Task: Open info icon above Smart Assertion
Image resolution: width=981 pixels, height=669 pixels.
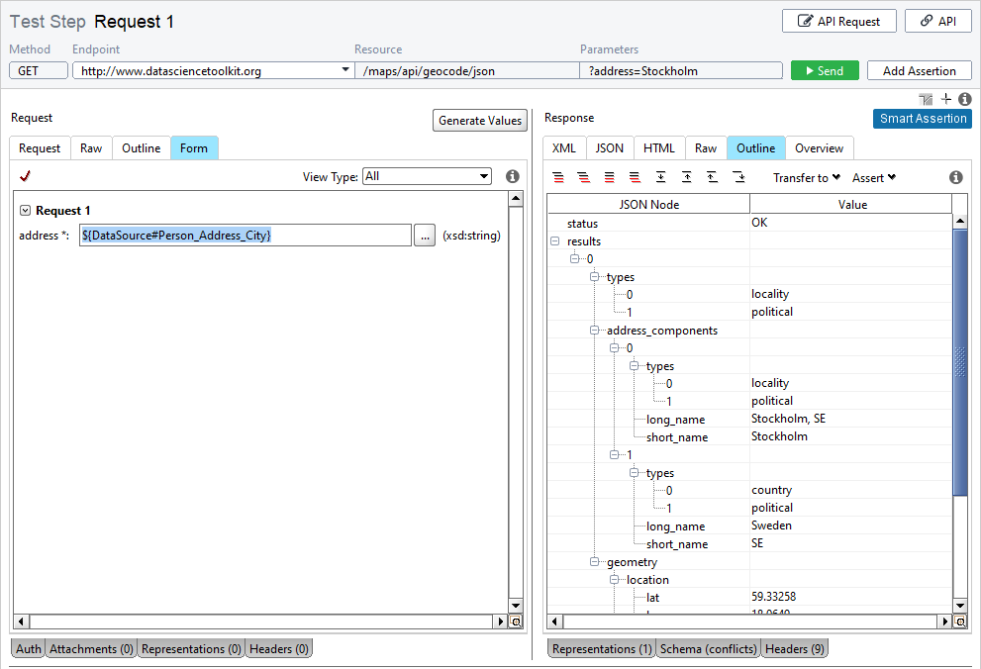Action: click(x=965, y=99)
